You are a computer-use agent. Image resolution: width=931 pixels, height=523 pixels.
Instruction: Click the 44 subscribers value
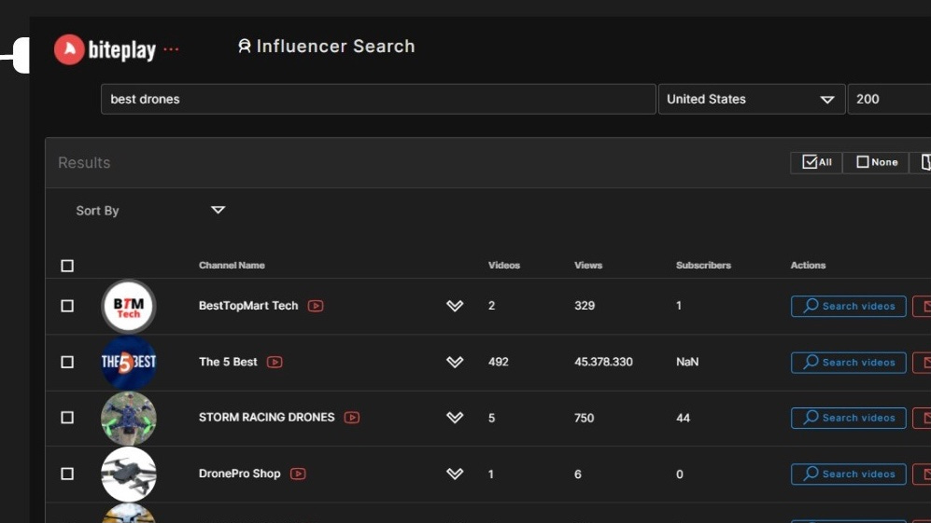683,418
